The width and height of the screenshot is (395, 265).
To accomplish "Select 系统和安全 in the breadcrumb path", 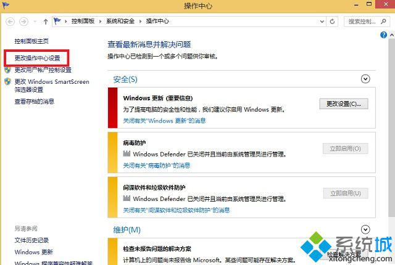I will [120, 22].
